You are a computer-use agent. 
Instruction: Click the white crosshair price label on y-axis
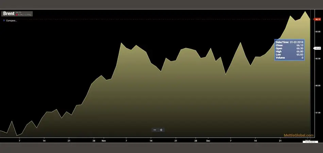318,49
